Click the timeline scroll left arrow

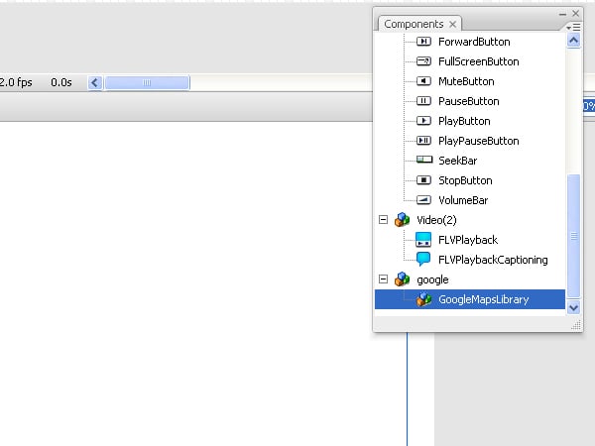(95, 82)
